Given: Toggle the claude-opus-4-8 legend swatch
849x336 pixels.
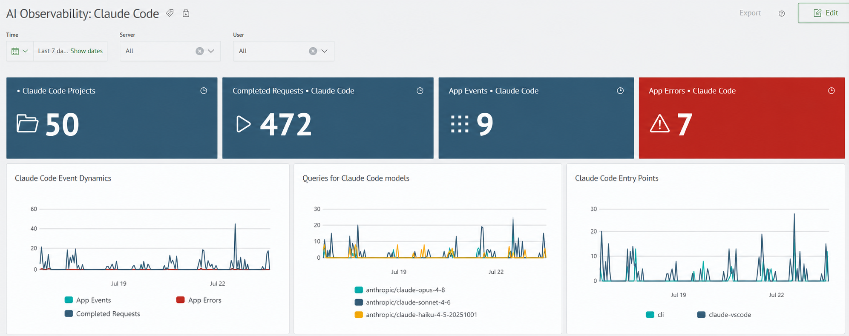Looking at the screenshot, I should coord(359,290).
